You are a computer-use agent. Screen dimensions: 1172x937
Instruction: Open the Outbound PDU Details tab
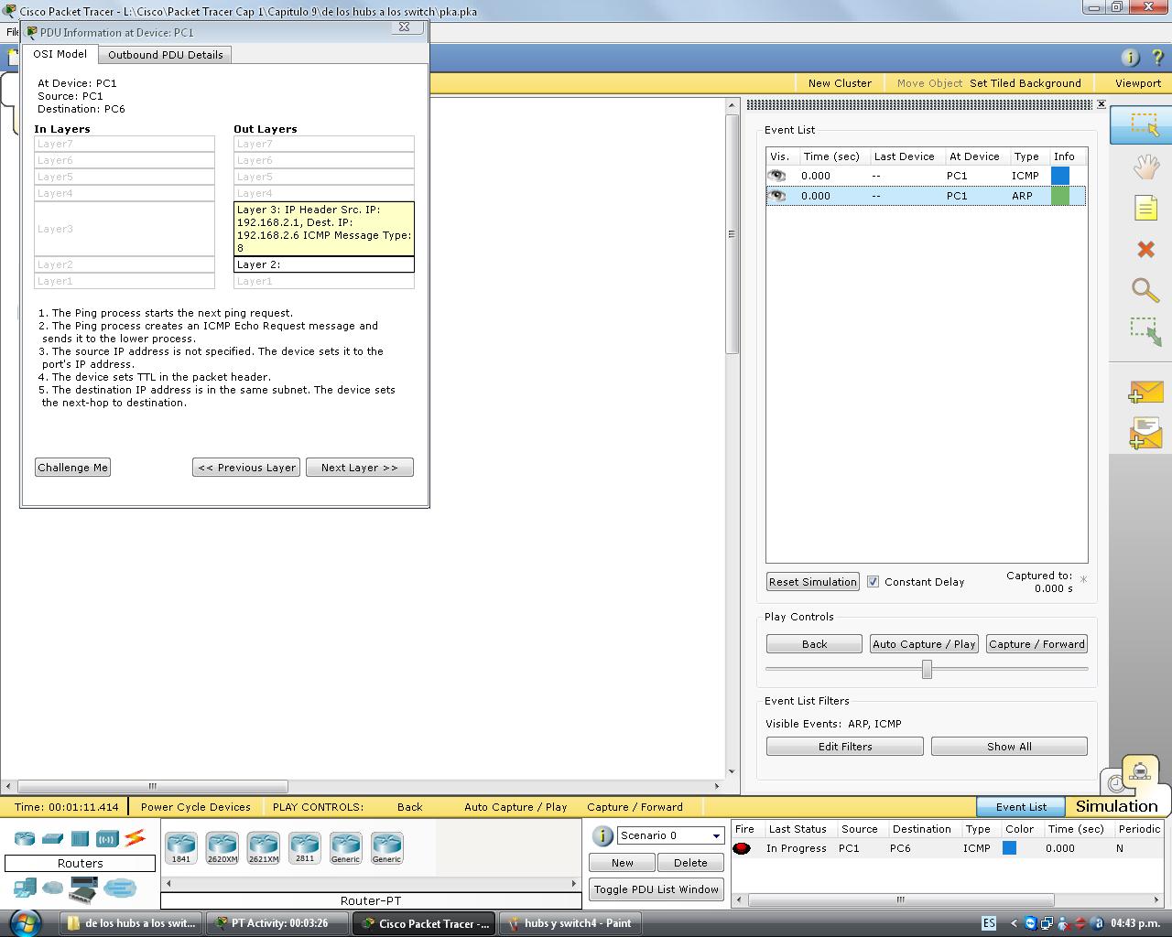(x=166, y=55)
